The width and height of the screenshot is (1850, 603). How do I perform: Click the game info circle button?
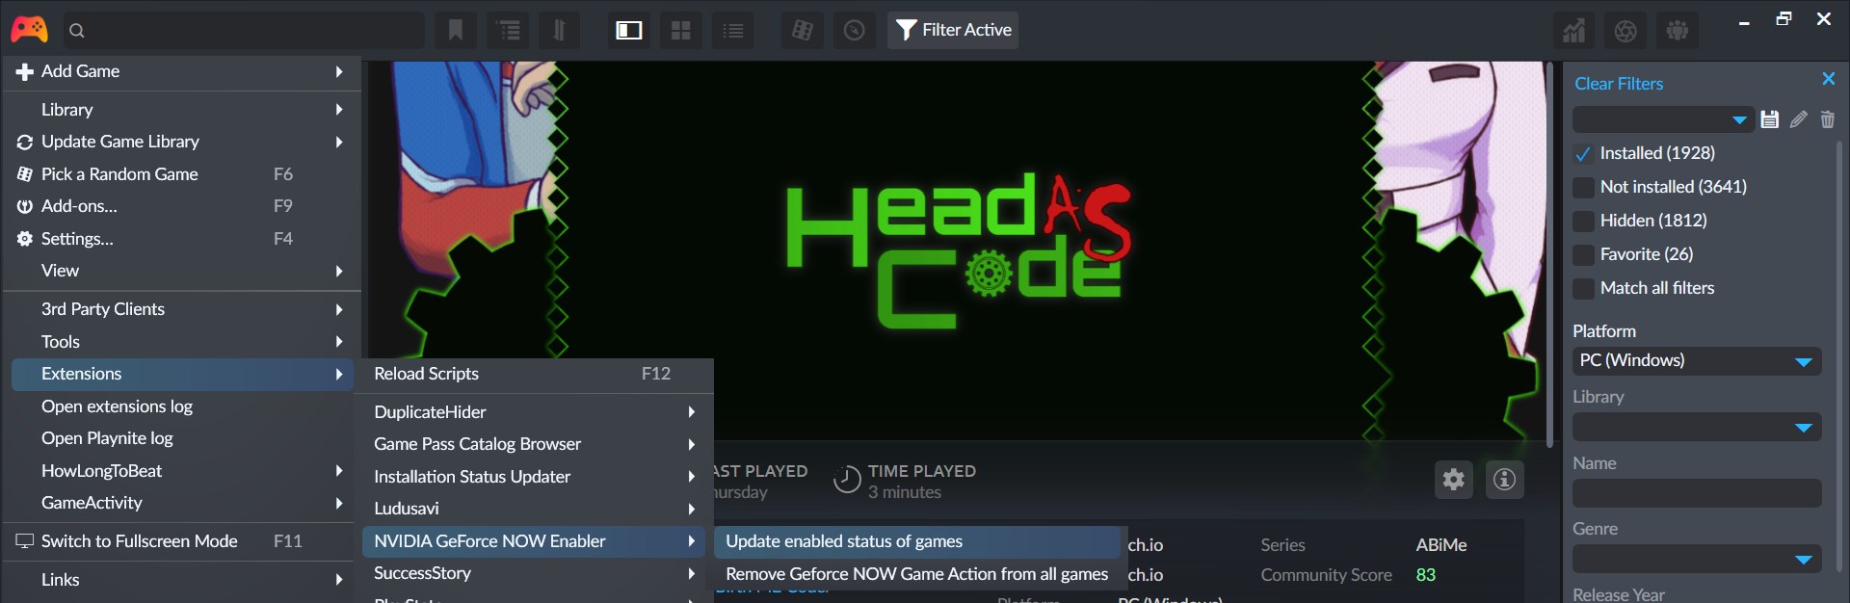tap(1504, 479)
